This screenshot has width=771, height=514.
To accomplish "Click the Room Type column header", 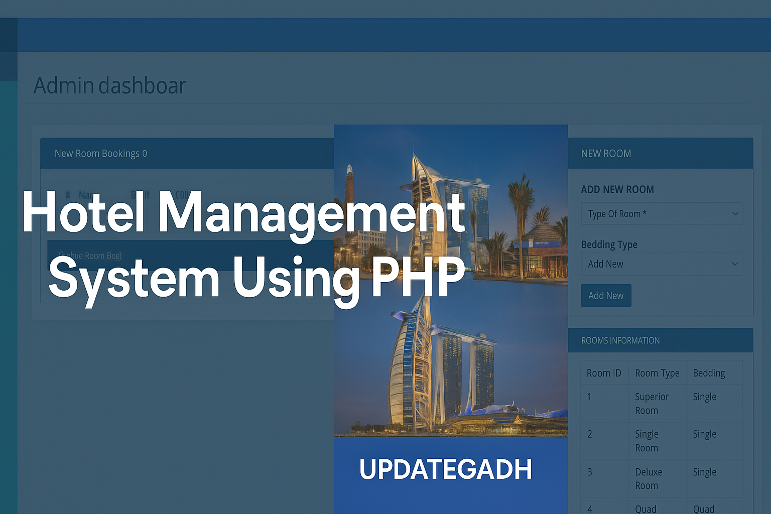I will [657, 373].
